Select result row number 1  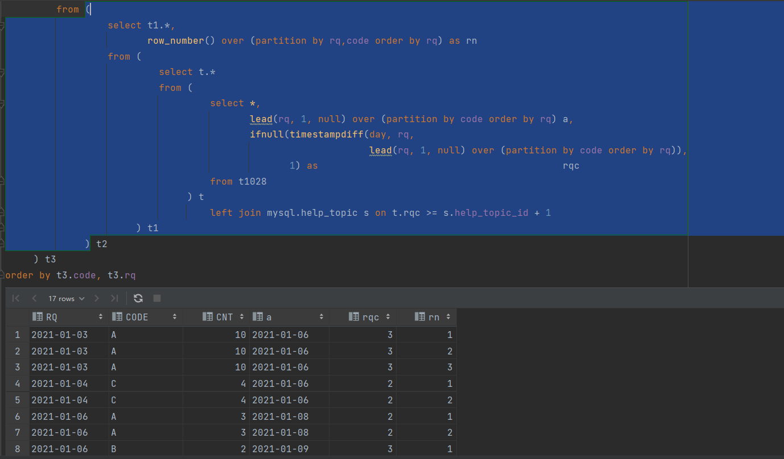pyautogui.click(x=17, y=335)
